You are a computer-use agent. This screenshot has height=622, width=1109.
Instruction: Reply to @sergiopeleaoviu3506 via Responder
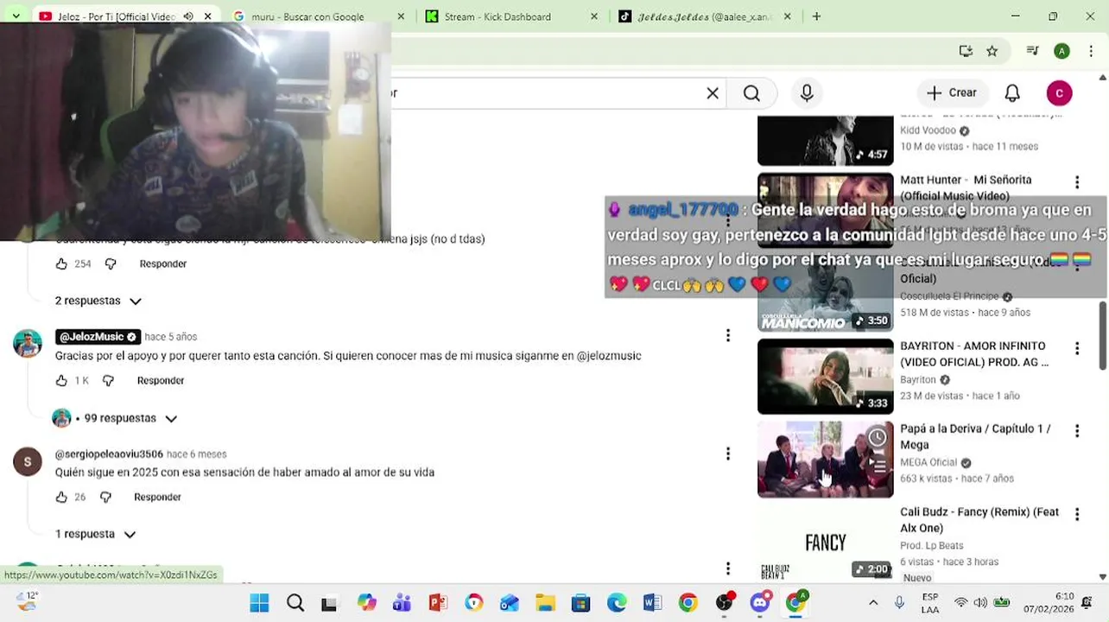pos(158,498)
